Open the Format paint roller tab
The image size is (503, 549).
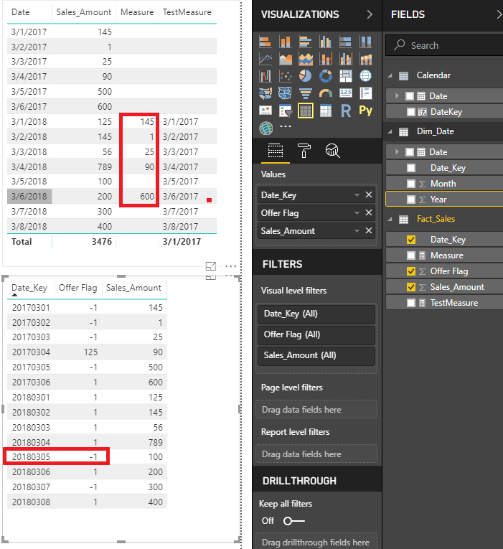(304, 150)
